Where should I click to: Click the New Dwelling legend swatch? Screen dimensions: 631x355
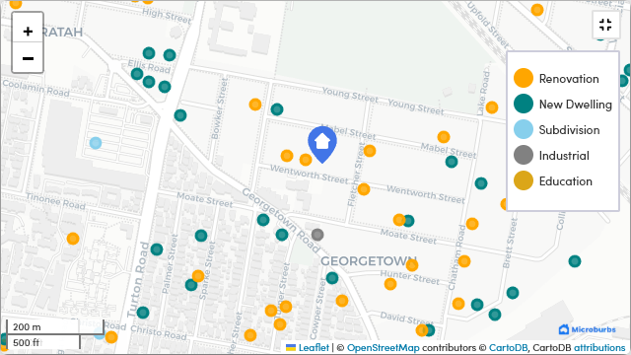click(524, 104)
